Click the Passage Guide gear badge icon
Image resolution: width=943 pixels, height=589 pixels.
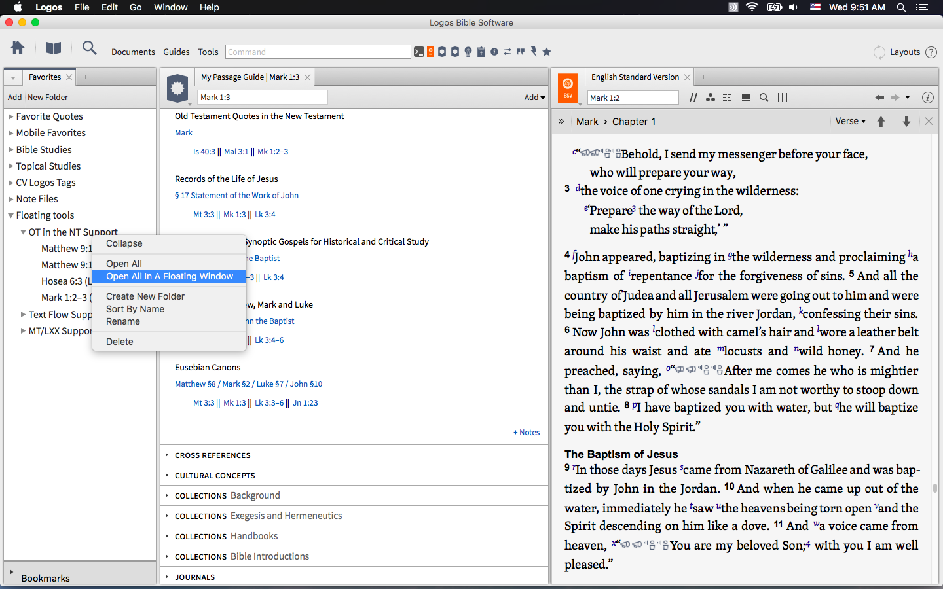(x=177, y=88)
